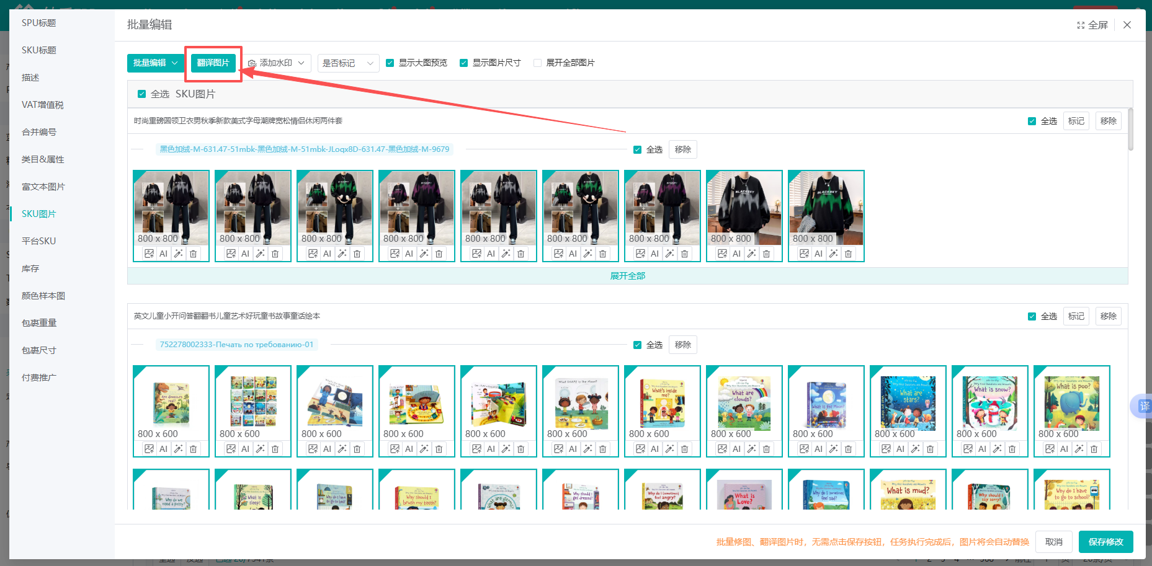Screen dimensions: 1152x566
Task: Click the floating translate (译) icon at the right edge
Action: pos(1143,406)
